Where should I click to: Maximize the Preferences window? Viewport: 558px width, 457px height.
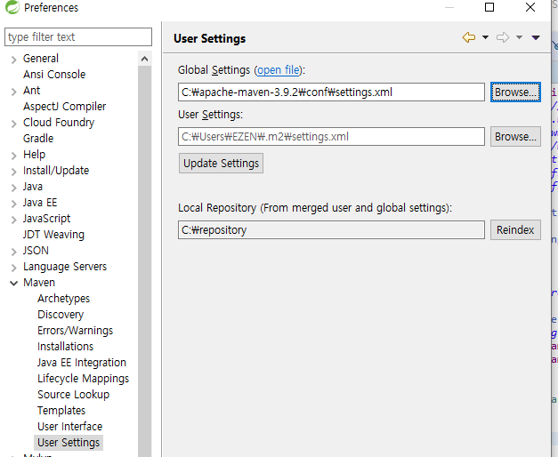[489, 7]
